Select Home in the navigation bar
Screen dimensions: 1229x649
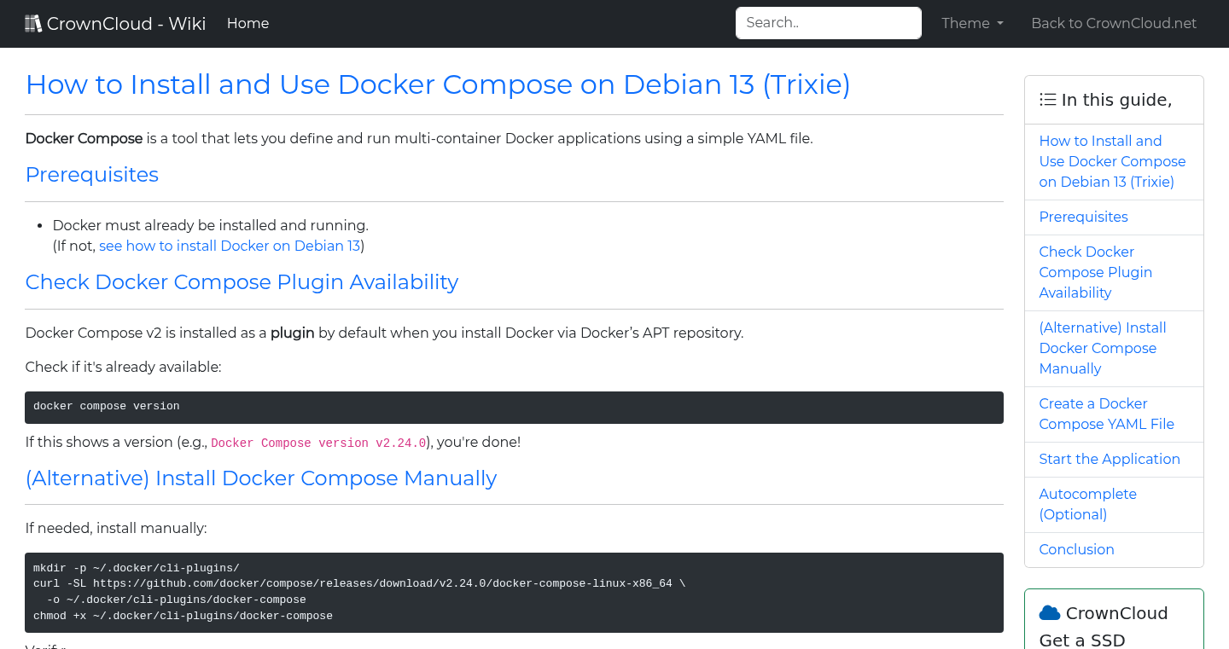[x=248, y=23]
